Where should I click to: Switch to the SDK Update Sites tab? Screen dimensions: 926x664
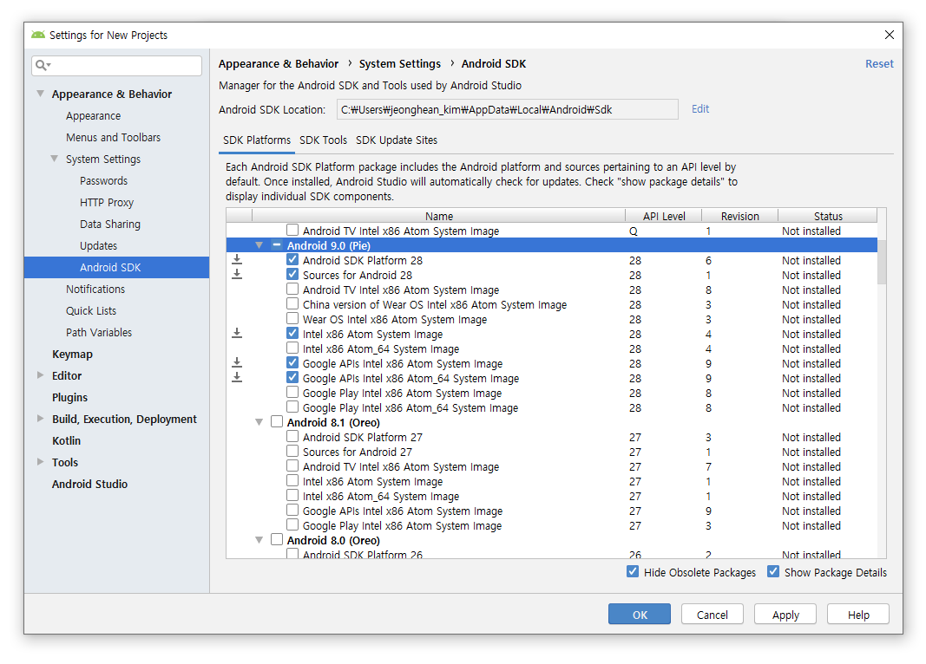point(397,140)
